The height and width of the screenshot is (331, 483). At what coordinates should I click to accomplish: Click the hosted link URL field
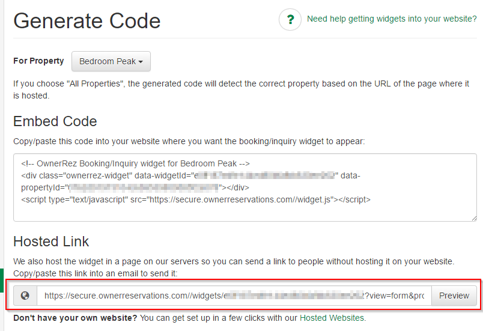[234, 296]
